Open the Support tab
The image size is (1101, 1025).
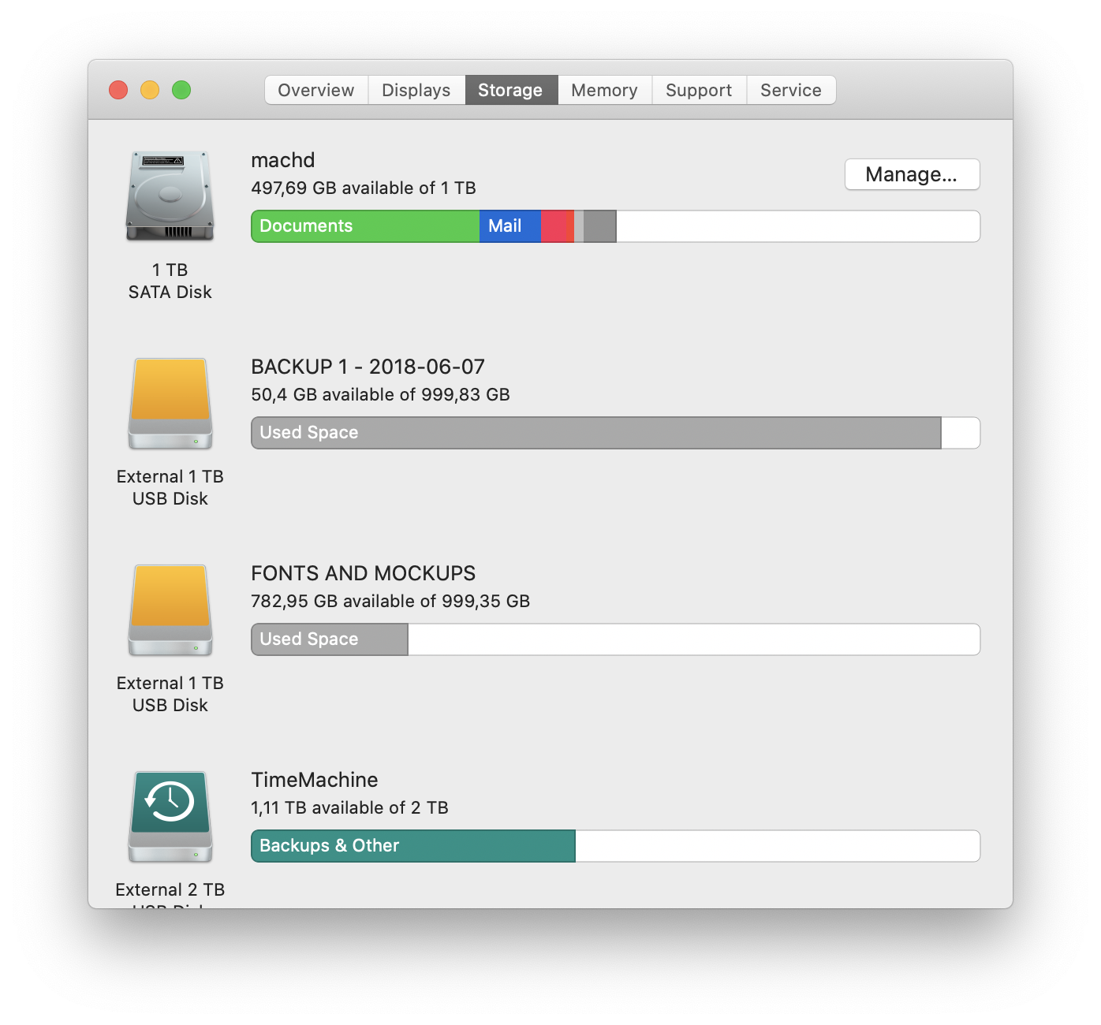(699, 90)
